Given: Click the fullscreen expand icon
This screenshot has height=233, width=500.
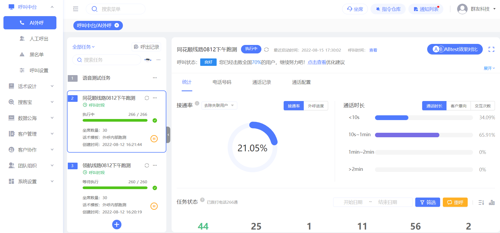Looking at the screenshot, I should pyautogui.click(x=492, y=49).
